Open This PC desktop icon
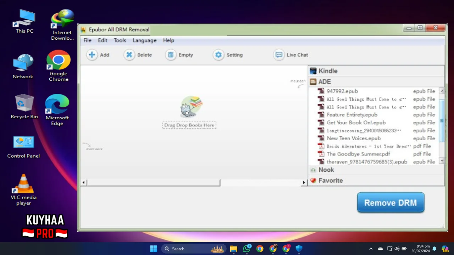The width and height of the screenshot is (454, 255). [x=25, y=21]
